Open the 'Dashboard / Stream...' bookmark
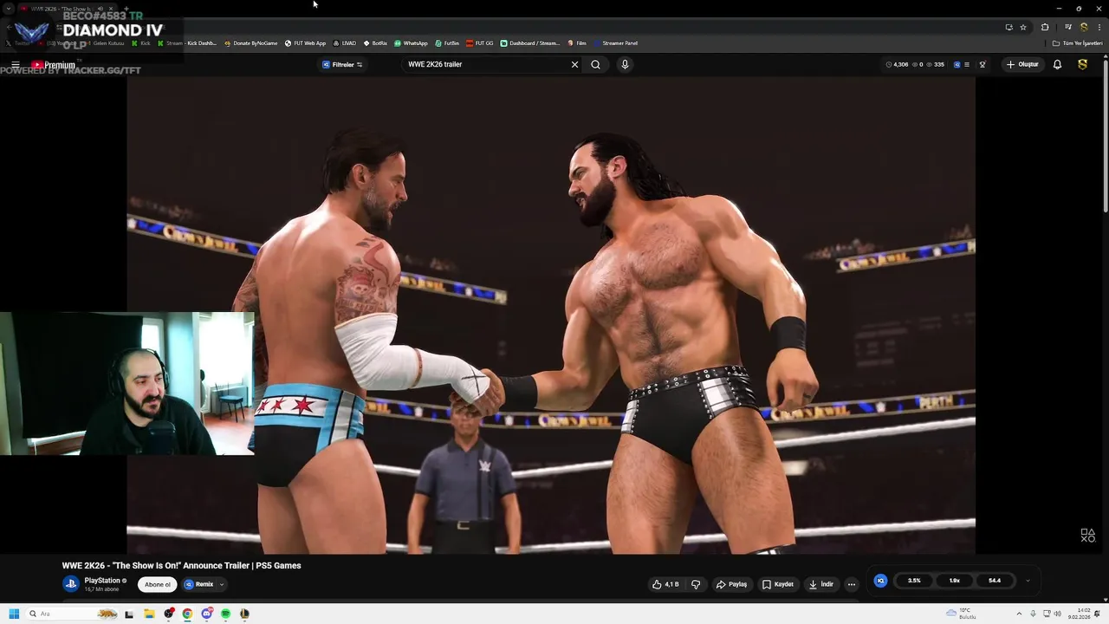The height and width of the screenshot is (624, 1109). point(530,43)
